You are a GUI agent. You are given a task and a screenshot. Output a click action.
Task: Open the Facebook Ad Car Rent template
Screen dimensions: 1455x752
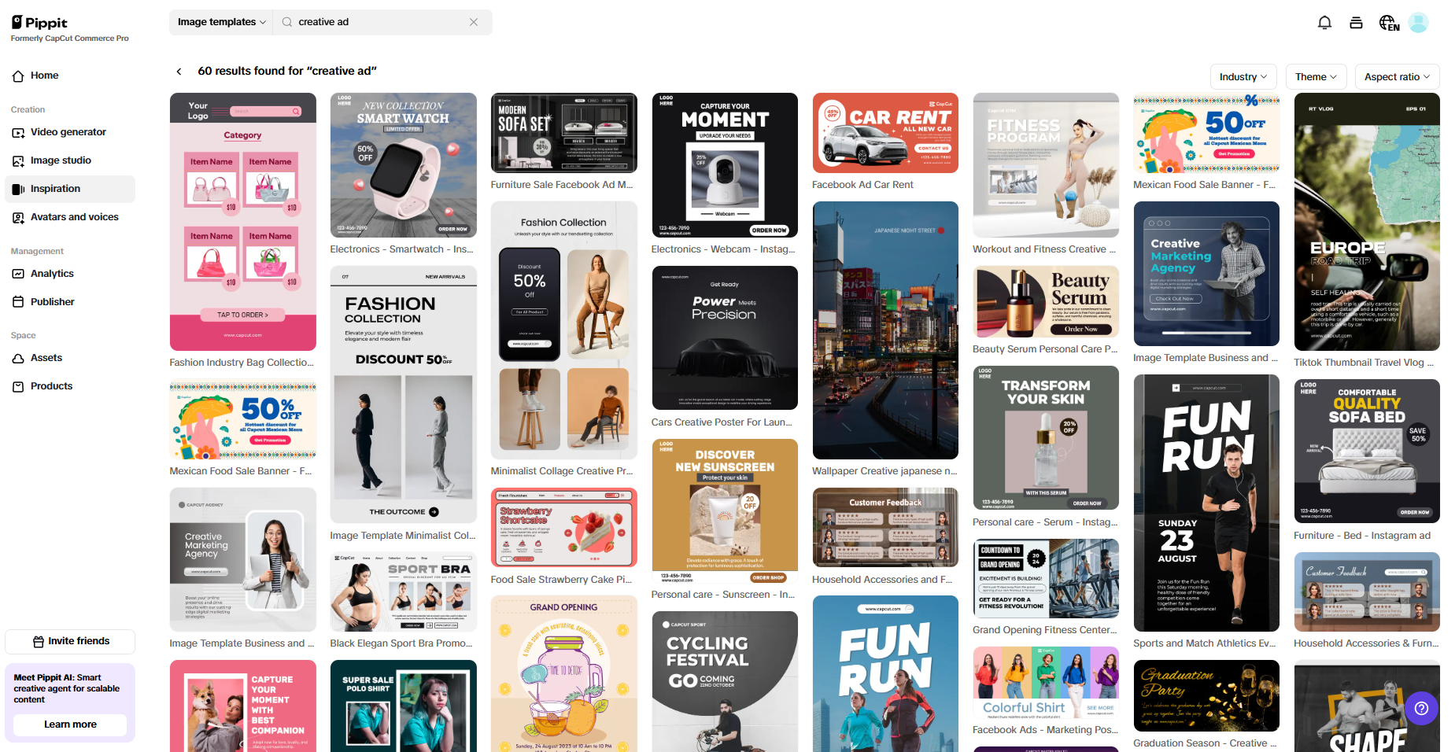click(884, 133)
